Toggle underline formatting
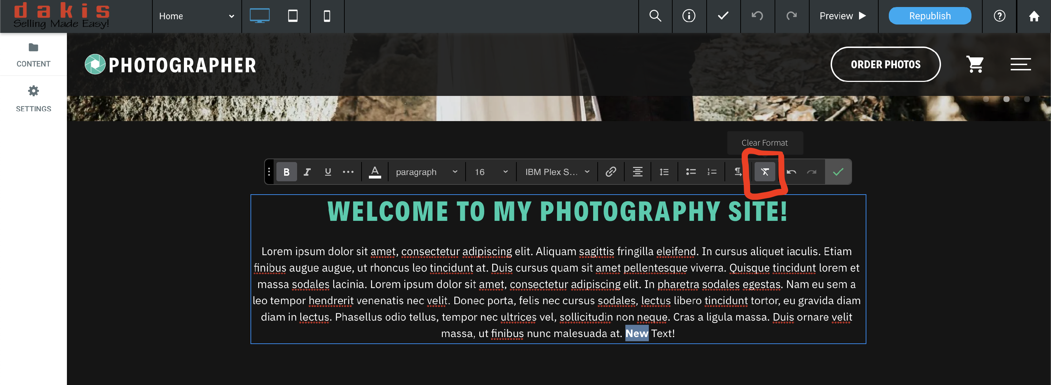1051x385 pixels. [x=328, y=172]
